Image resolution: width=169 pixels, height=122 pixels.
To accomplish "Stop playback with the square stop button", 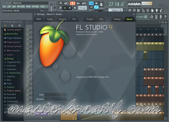I will tap(70, 8).
